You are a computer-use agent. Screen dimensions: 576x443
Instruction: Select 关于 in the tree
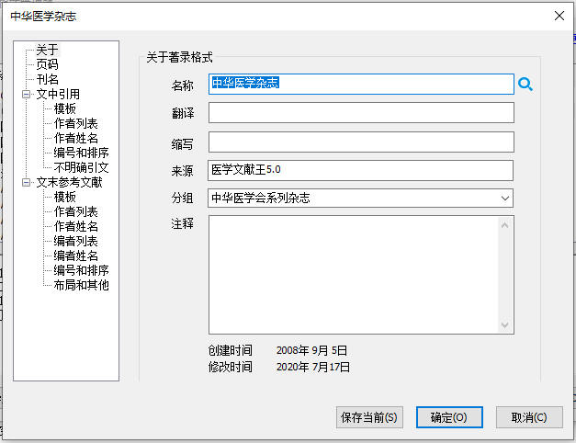(x=45, y=50)
